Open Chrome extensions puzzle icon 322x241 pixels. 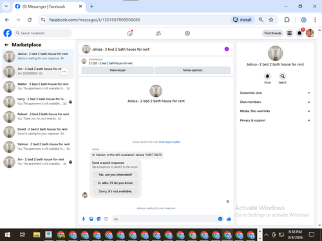click(x=287, y=20)
